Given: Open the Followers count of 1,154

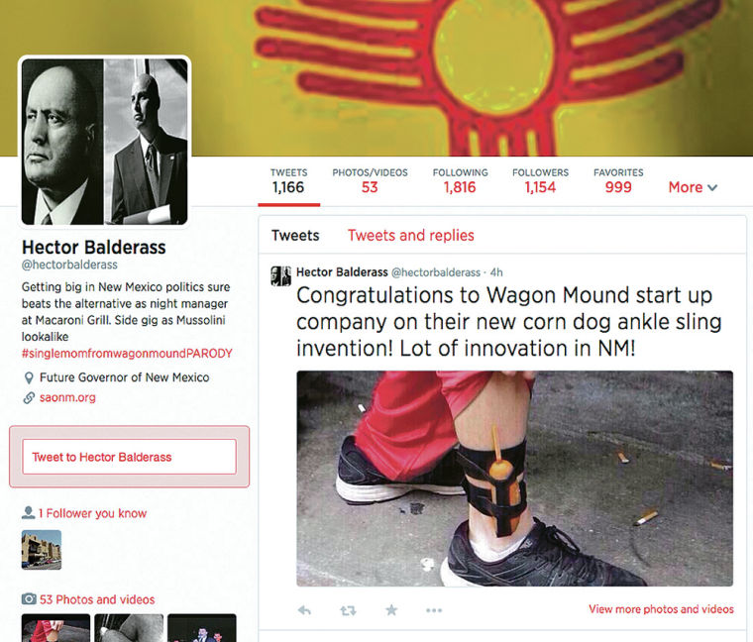Looking at the screenshot, I should click(540, 181).
